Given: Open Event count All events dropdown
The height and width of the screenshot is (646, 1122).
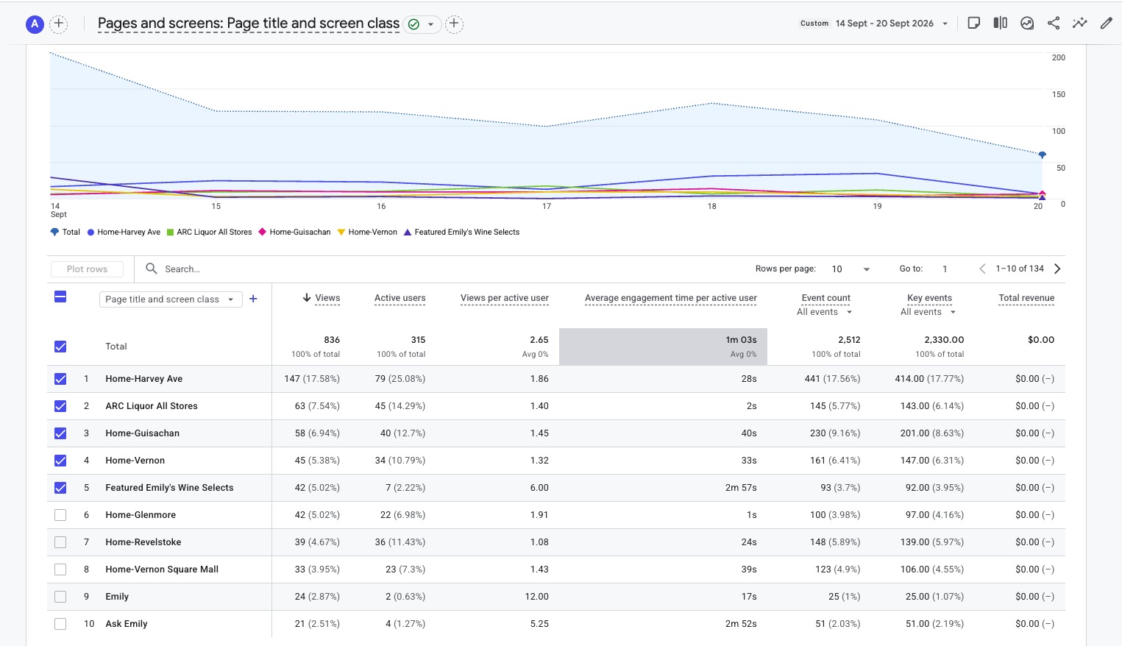Looking at the screenshot, I should pos(825,312).
